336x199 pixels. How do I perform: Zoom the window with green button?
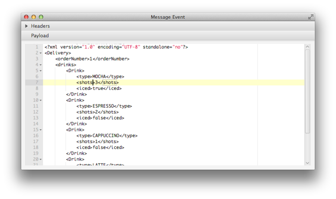pyautogui.click(x=41, y=17)
